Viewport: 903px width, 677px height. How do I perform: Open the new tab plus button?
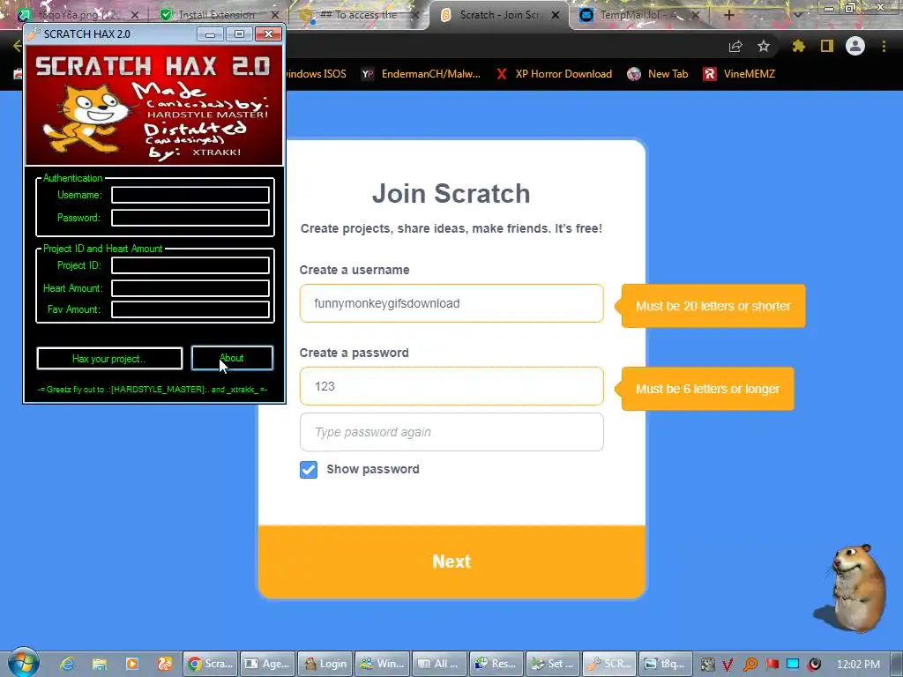(729, 16)
